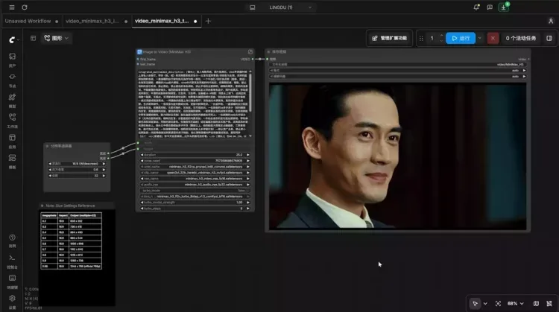Open the ComfyUI logo menu
This screenshot has height=312, width=559.
pyautogui.click(x=13, y=39)
